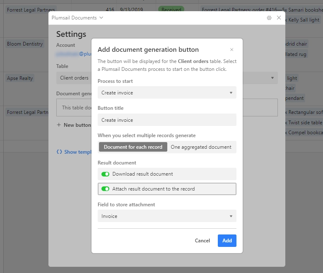The width and height of the screenshot is (323, 273).
Task: Select Apse Realty client cell
Action: pos(20,78)
